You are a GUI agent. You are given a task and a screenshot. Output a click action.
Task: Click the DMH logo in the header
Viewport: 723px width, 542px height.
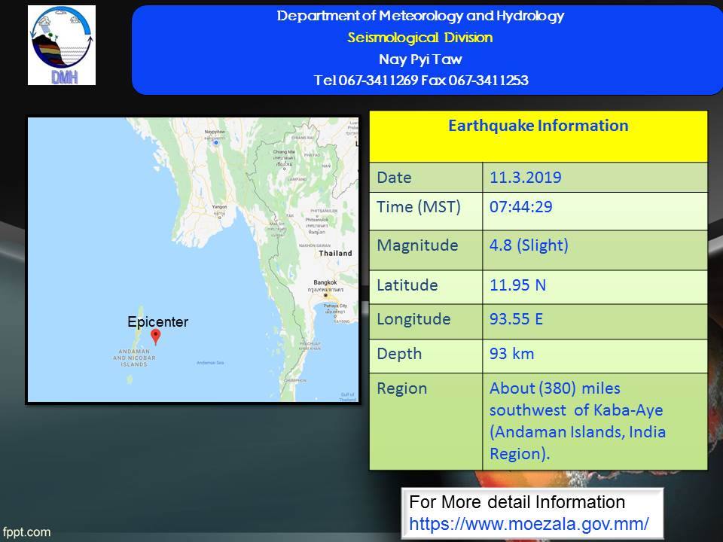pos(62,45)
